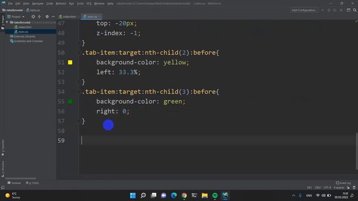Click the fold end marker on line 57
This screenshot has height=201, width=358.
[x=78, y=121]
